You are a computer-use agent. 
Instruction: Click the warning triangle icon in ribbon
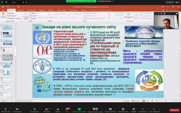tap(163, 10)
